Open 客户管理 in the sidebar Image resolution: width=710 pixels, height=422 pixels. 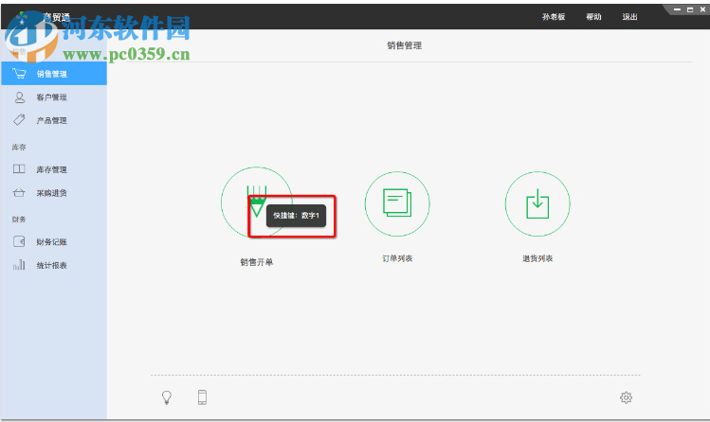point(54,97)
